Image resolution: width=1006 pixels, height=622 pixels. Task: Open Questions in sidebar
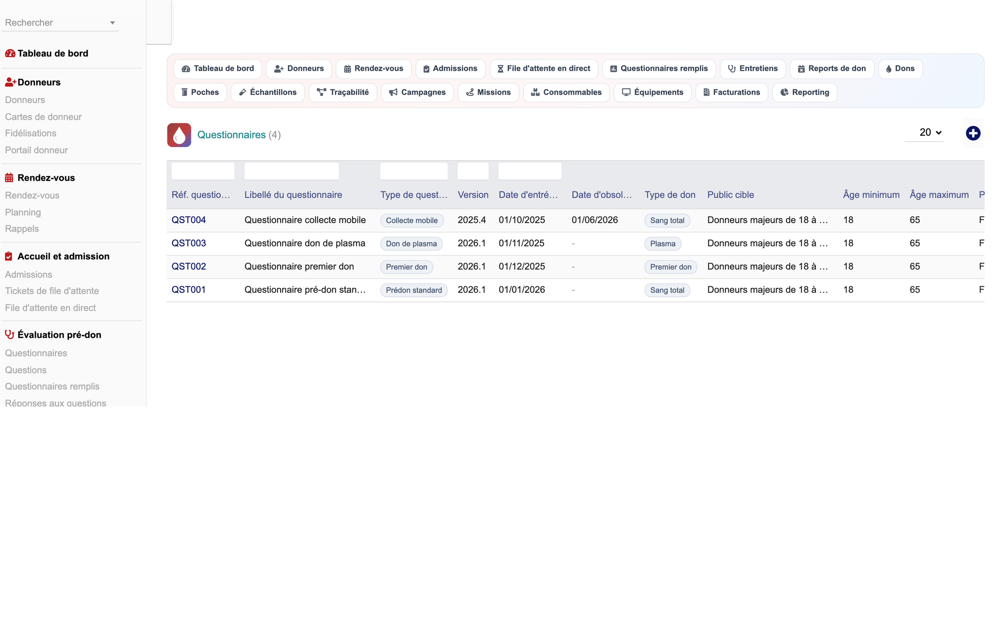click(26, 370)
